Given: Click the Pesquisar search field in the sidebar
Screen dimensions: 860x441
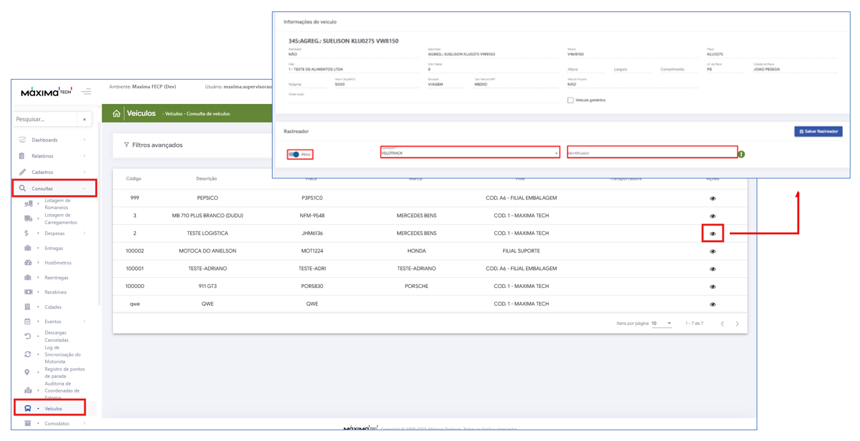Looking at the screenshot, I should (x=45, y=119).
